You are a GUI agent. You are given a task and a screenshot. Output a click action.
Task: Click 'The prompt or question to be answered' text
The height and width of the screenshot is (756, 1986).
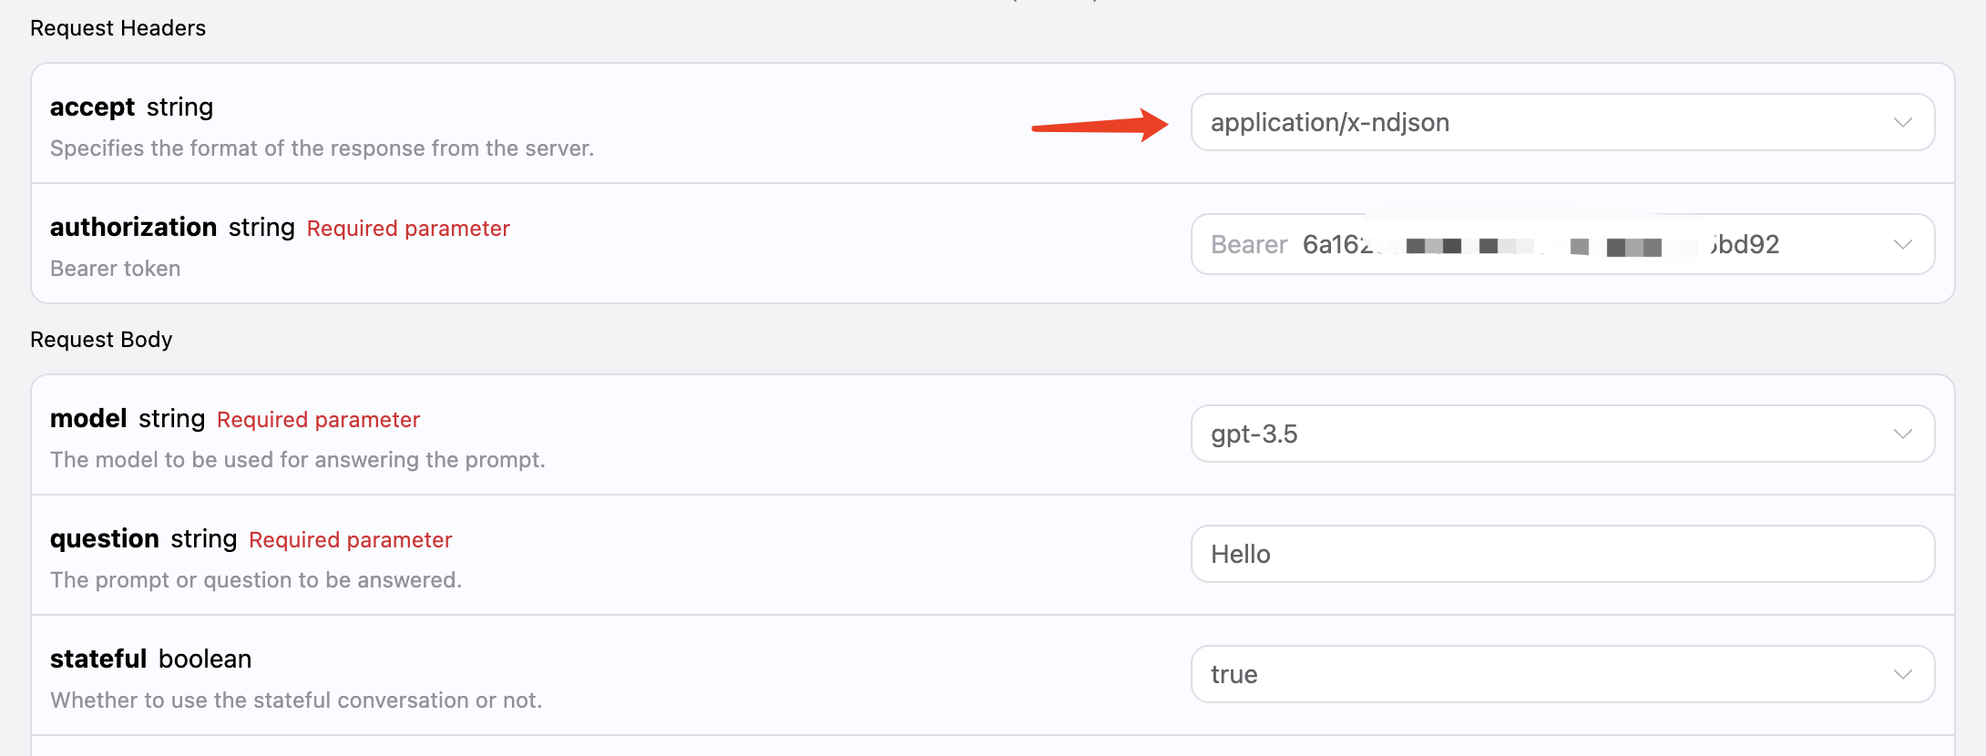coord(256,580)
